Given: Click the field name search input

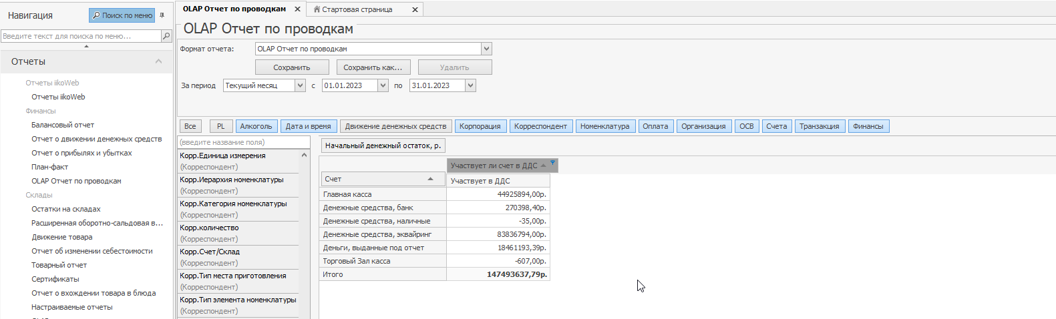Looking at the screenshot, I should (x=243, y=142).
